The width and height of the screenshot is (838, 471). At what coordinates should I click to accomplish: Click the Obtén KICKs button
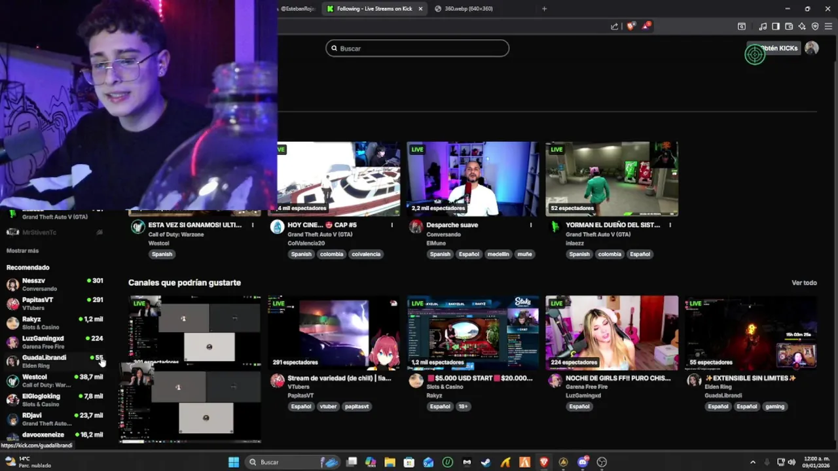(x=774, y=48)
